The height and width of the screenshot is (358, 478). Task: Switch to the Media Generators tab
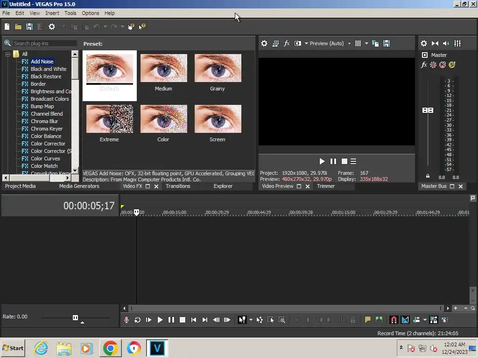[79, 186]
